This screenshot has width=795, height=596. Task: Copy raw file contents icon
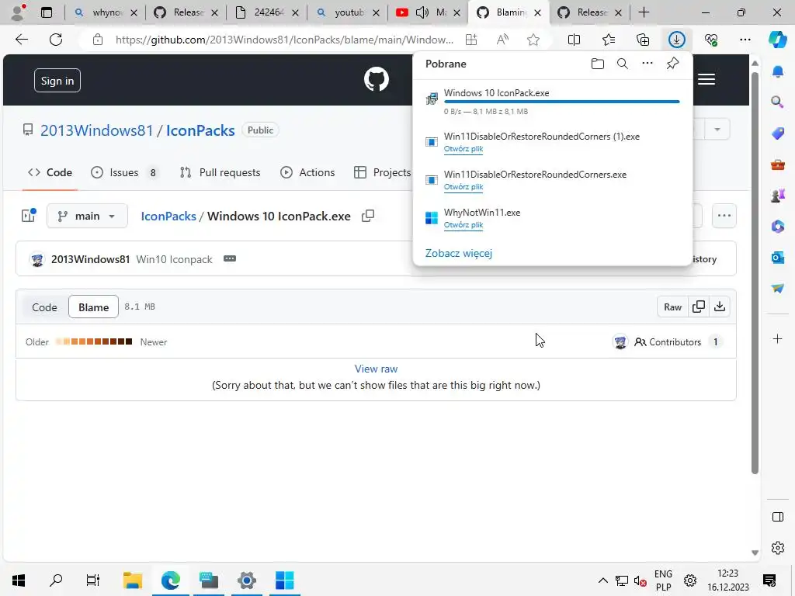699,307
